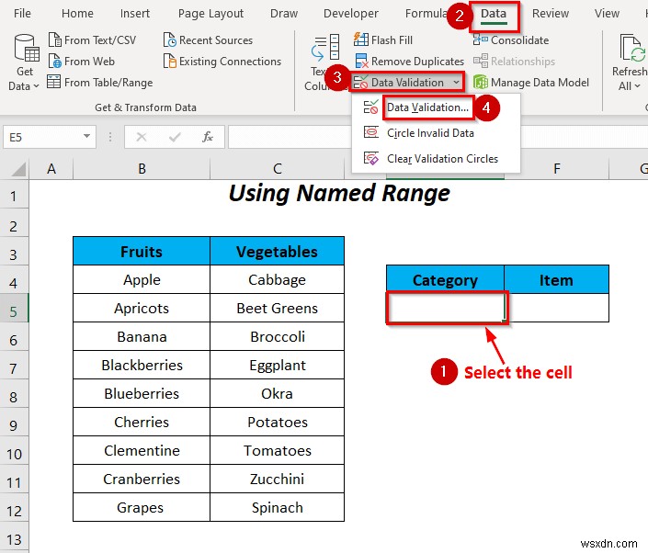The image size is (648, 553).
Task: Click the Using Named Range title
Action: [339, 193]
